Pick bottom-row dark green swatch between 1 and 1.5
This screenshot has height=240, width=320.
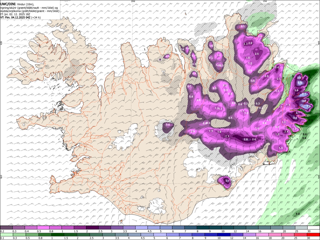[58, 234]
